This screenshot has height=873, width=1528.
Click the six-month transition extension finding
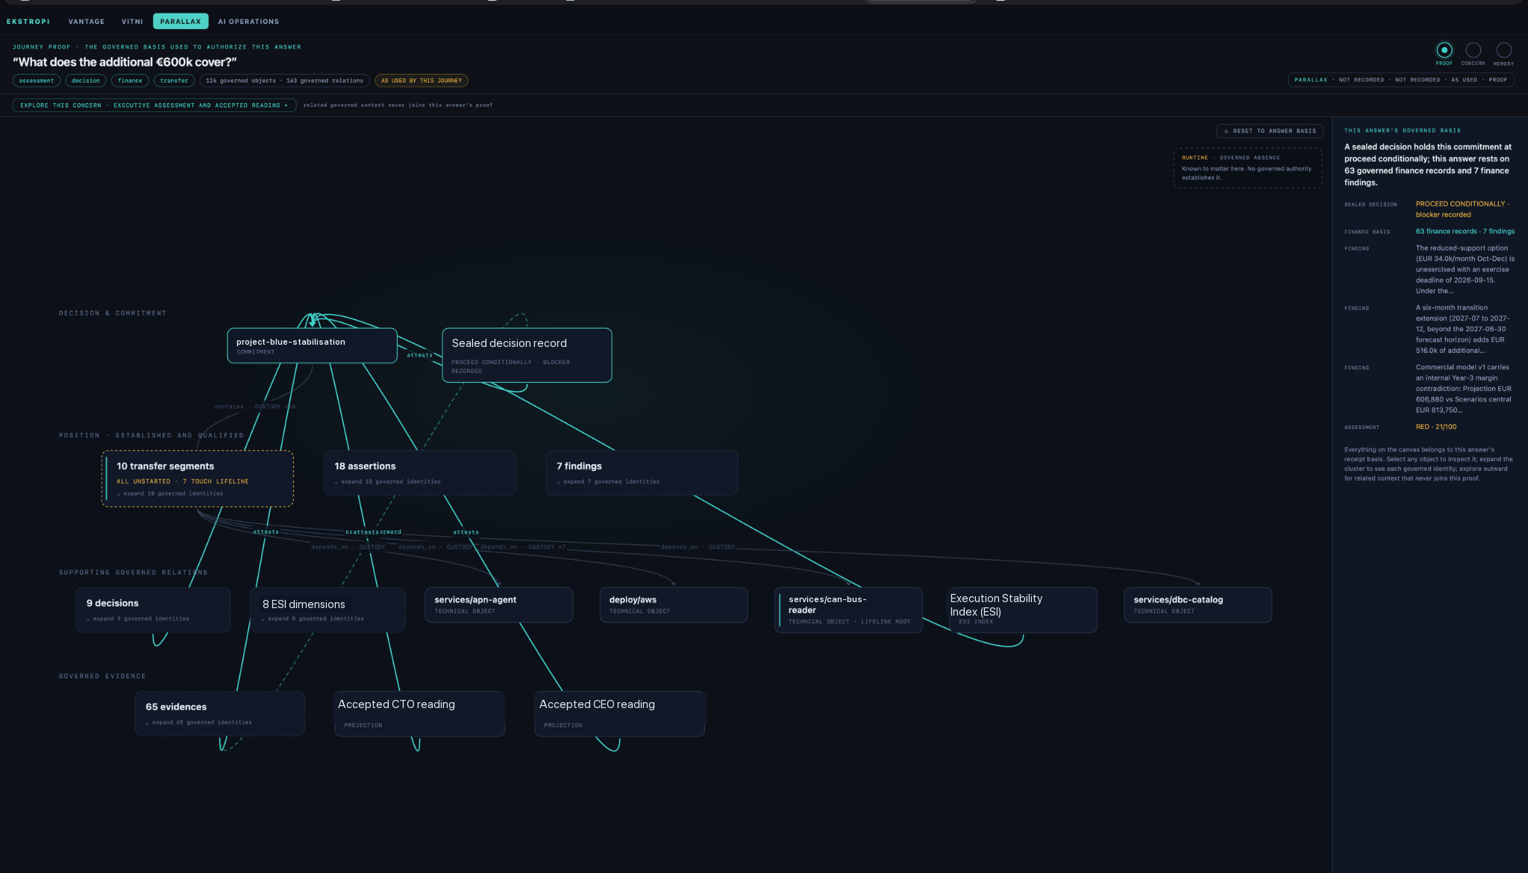click(x=1463, y=329)
